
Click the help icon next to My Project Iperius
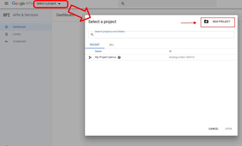pos(119,57)
